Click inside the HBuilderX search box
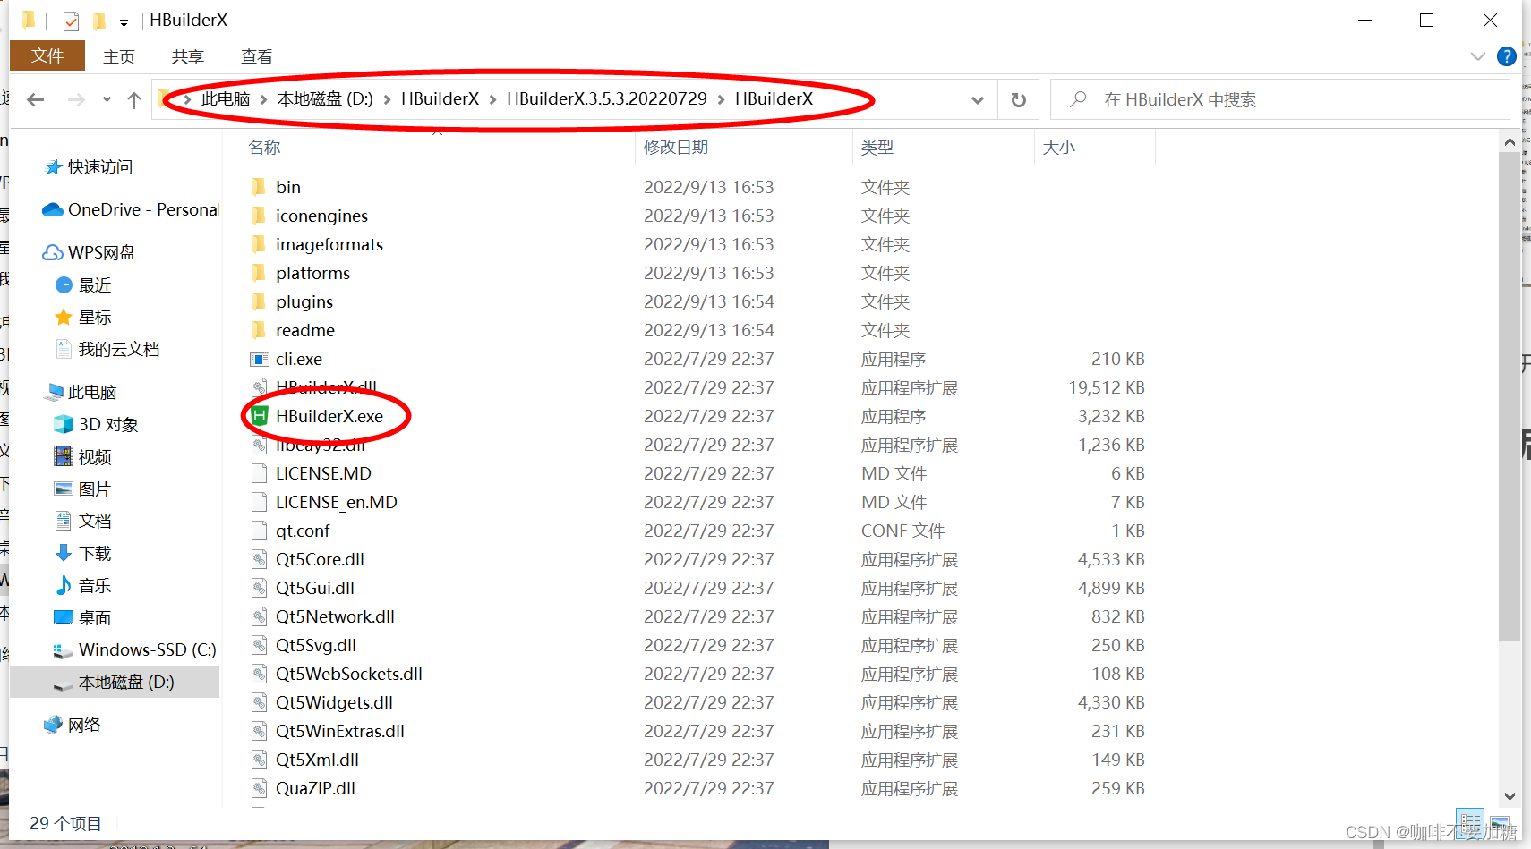This screenshot has width=1531, height=849. click(x=1253, y=99)
